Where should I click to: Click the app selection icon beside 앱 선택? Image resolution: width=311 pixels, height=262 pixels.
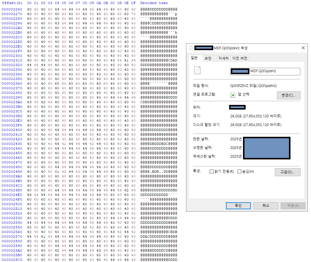pyautogui.click(x=233, y=95)
